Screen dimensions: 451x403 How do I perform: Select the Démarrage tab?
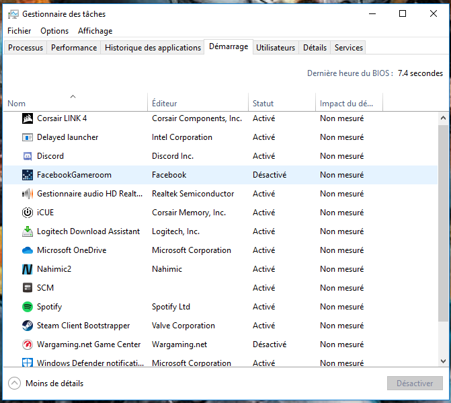(x=229, y=46)
